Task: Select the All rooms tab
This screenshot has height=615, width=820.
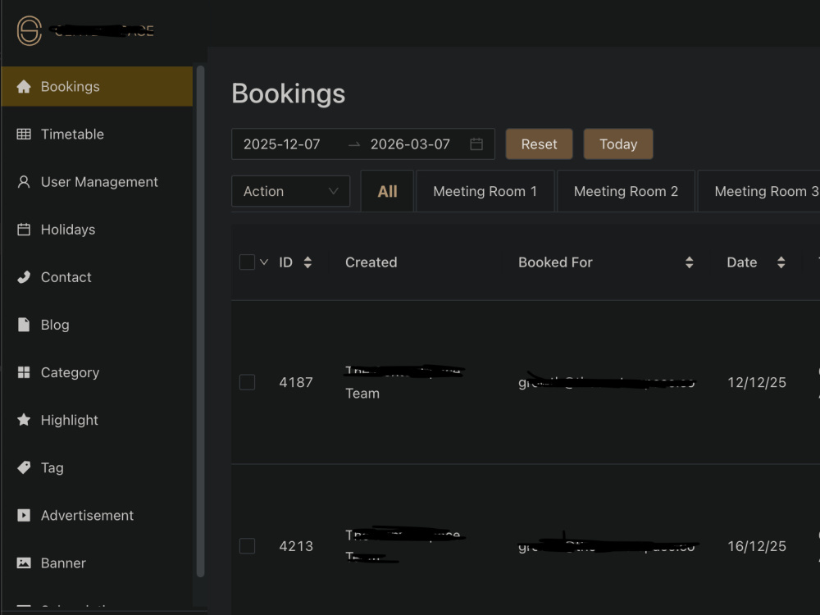Action: [387, 191]
